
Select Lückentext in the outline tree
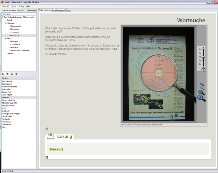[x=15, y=32]
